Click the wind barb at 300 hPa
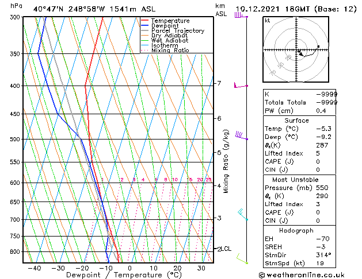 [241, 15]
